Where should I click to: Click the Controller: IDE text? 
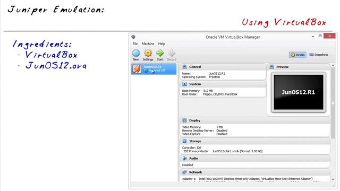point(192,148)
